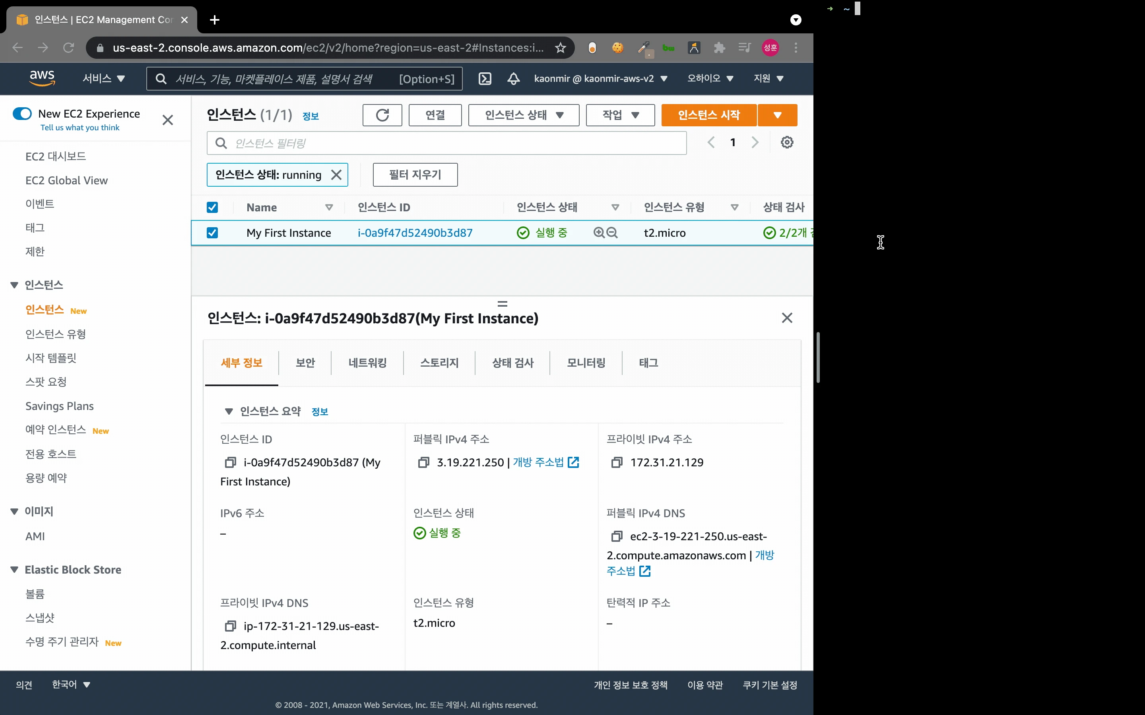
Task: Open Savings Plans in sidebar
Action: coord(60,406)
